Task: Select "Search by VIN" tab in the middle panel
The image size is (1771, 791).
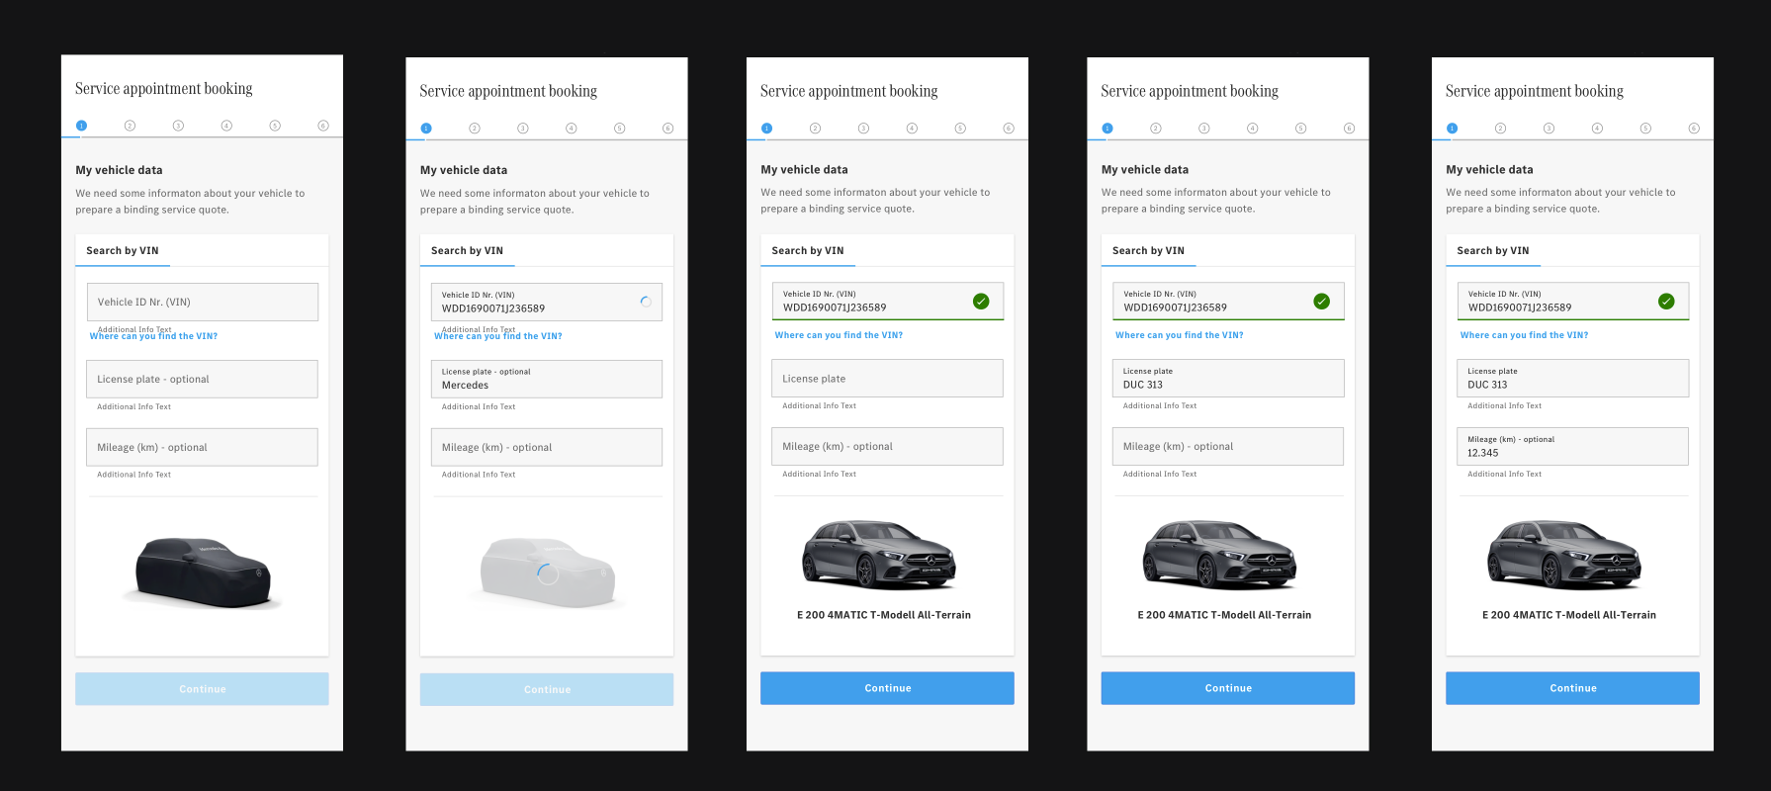Action: (x=808, y=251)
